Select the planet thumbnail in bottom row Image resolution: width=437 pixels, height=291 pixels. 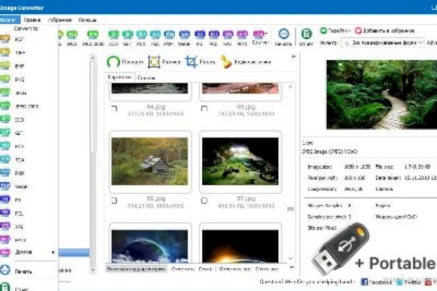pyautogui.click(x=150, y=246)
